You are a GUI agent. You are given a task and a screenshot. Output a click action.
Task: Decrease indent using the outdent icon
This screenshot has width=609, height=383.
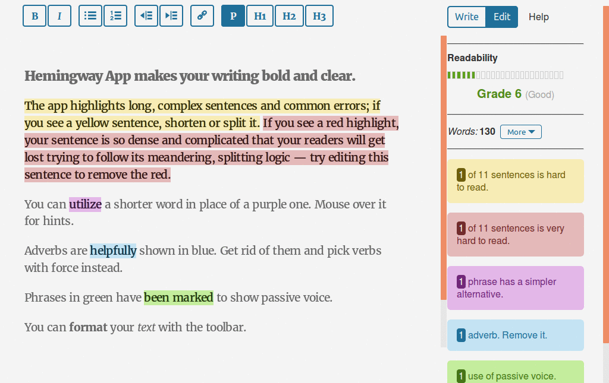point(146,15)
